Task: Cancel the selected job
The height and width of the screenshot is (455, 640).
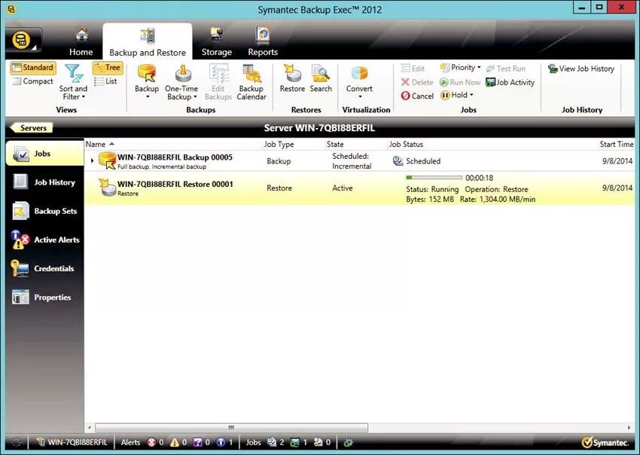Action: 417,96
